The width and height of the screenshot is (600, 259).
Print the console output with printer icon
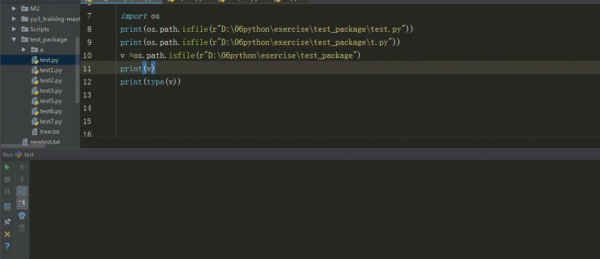(22, 216)
